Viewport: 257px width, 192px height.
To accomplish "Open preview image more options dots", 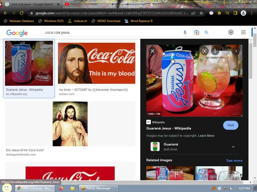I will pos(215,51).
